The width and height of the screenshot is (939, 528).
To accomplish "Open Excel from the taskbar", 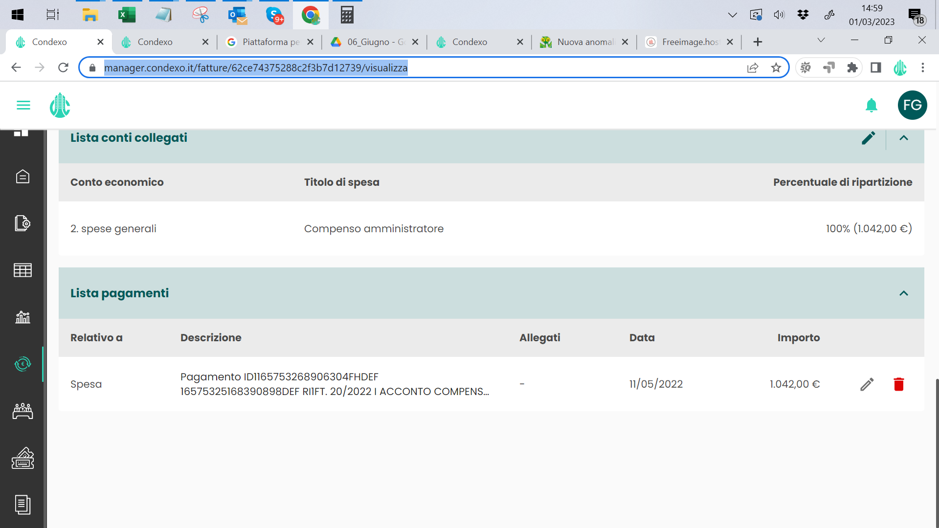I will point(127,15).
